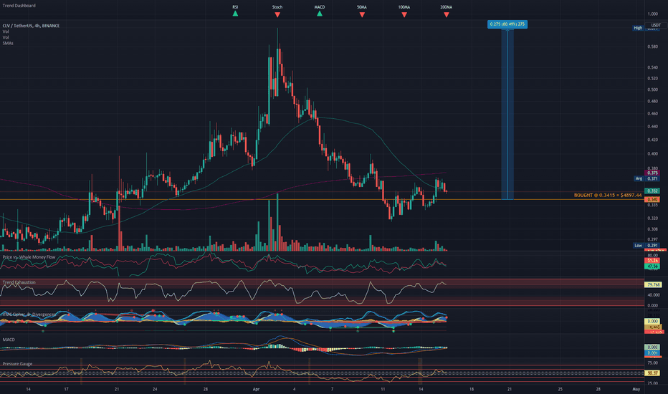
Task: Click the green 47.56 money flow value
Action: click(652, 266)
